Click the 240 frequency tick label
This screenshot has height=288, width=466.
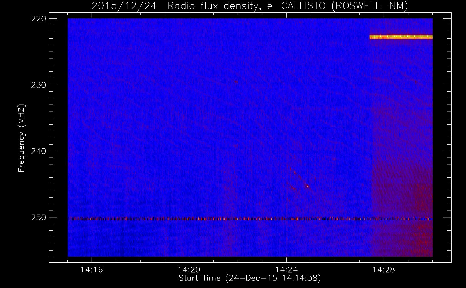(x=38, y=151)
